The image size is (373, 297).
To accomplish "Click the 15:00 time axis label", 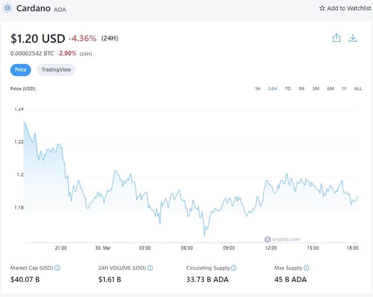I will click(x=313, y=248).
